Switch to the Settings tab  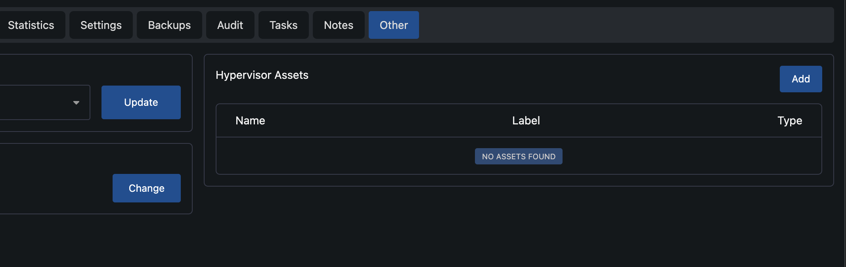pos(101,25)
